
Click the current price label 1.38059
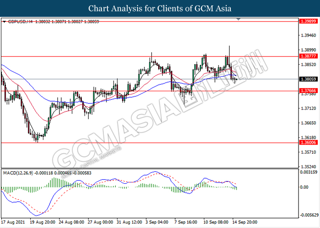pyautogui.click(x=309, y=79)
